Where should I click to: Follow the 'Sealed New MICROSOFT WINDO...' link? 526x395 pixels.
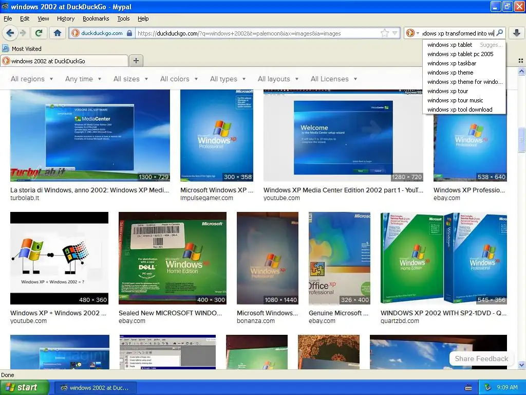[170, 313]
